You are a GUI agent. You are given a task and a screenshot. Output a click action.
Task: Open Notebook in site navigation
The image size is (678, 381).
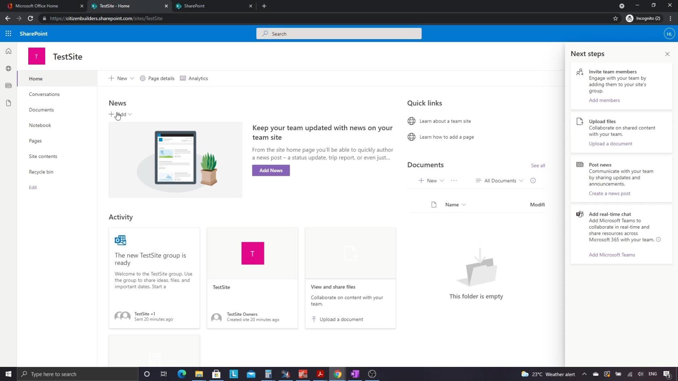pos(40,125)
